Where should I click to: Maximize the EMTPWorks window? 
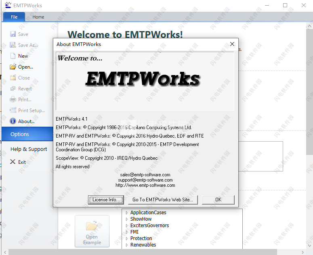[x=285, y=5]
